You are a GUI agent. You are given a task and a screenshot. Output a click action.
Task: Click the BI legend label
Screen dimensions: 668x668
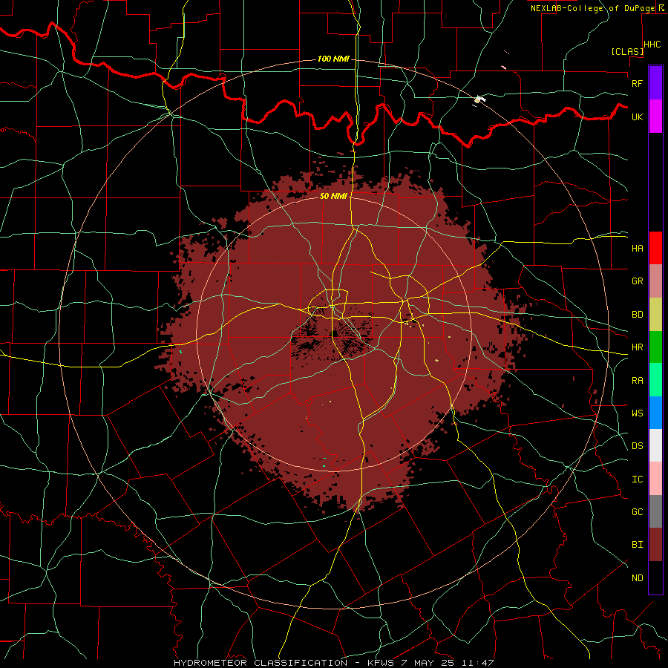(x=637, y=545)
